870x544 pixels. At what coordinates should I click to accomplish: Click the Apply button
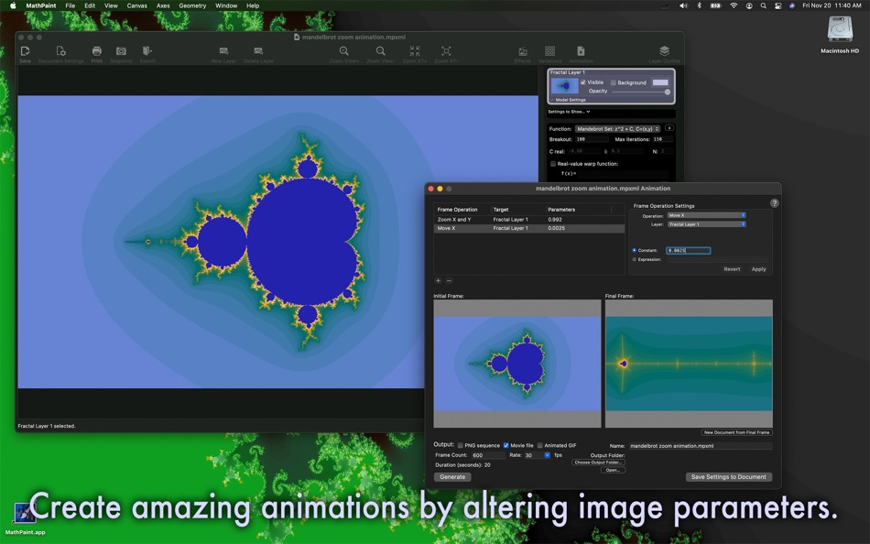pyautogui.click(x=758, y=269)
